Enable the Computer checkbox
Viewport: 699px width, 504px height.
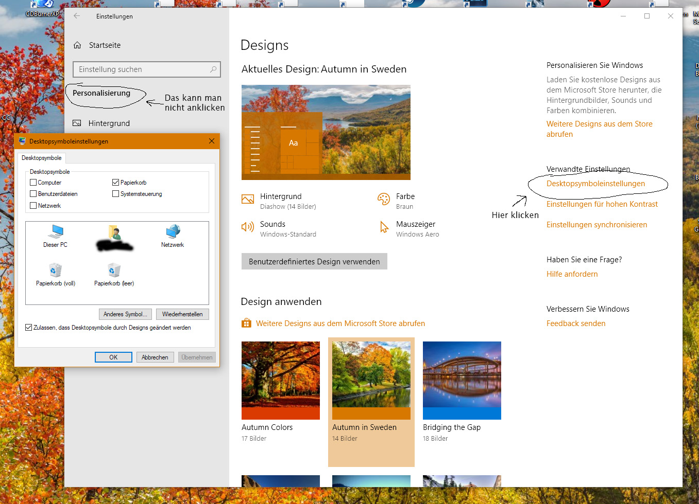[33, 183]
